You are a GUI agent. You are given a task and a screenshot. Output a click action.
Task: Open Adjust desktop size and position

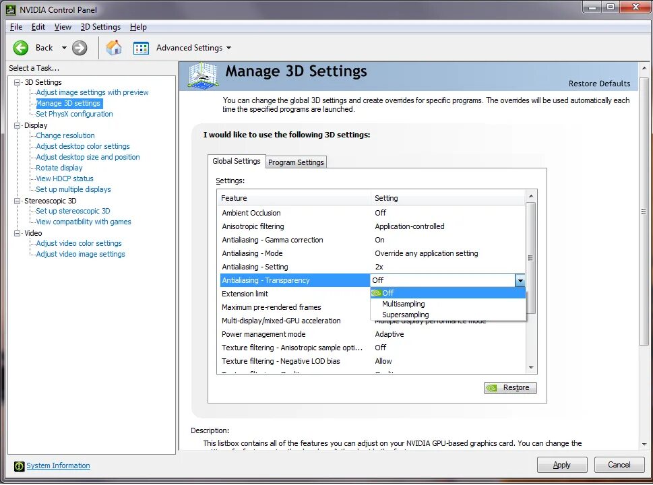[88, 158]
